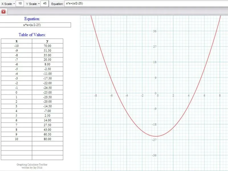Click table cell y value -17.50

click(48, 78)
